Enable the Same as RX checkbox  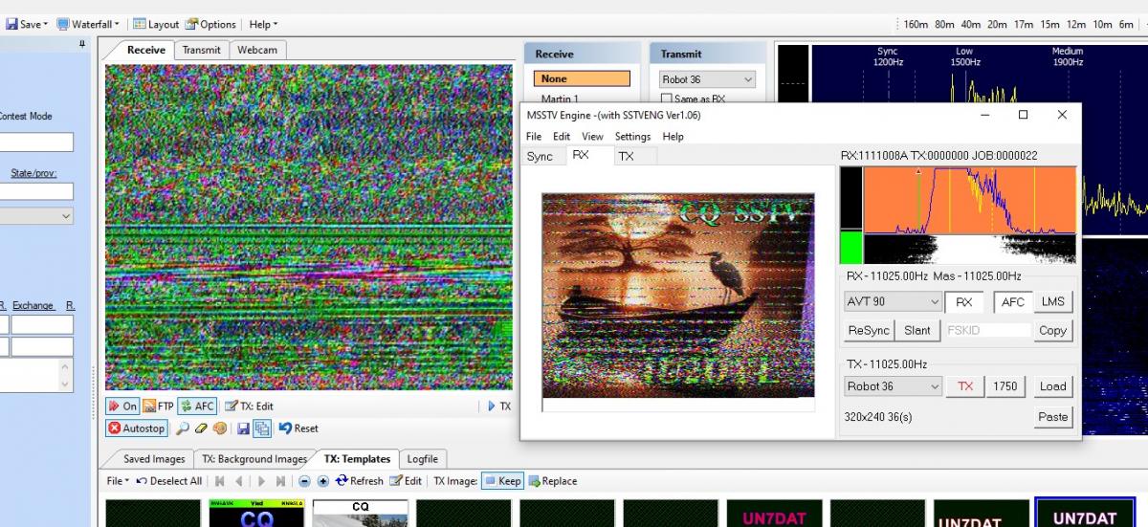coord(667,99)
